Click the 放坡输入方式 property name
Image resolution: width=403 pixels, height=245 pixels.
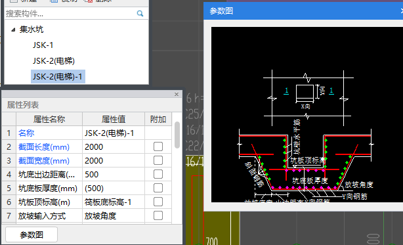42,216
